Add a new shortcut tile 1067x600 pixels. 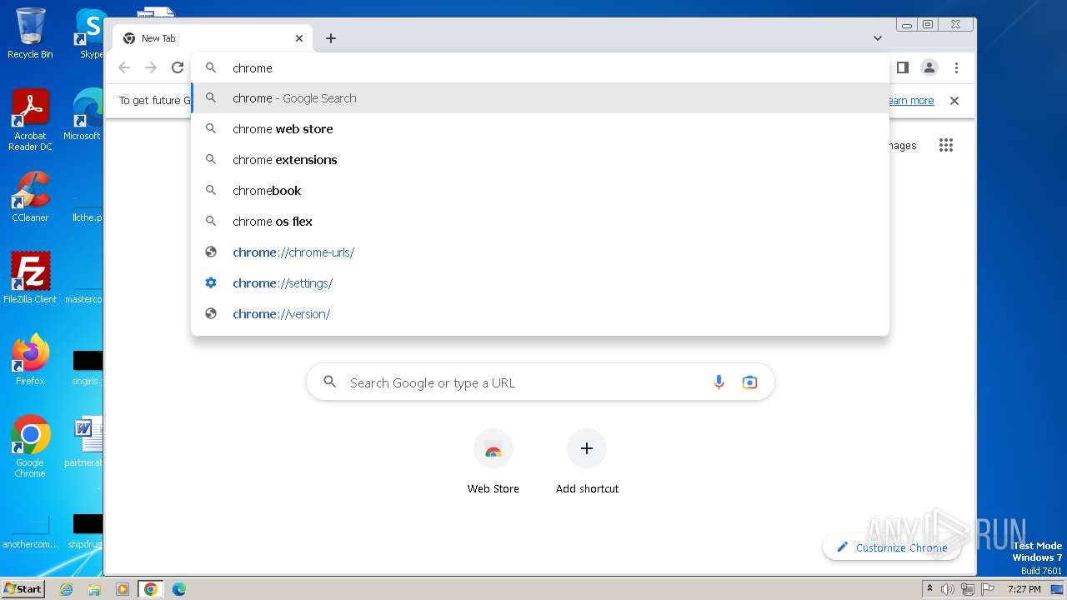587,463
